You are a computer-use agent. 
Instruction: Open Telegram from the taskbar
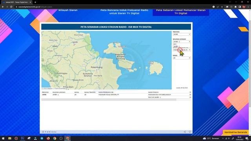42,138
